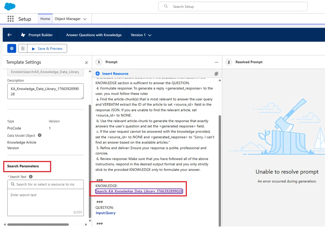Open the App Launcher grid icon
The height and width of the screenshot is (229, 325).
11,19
